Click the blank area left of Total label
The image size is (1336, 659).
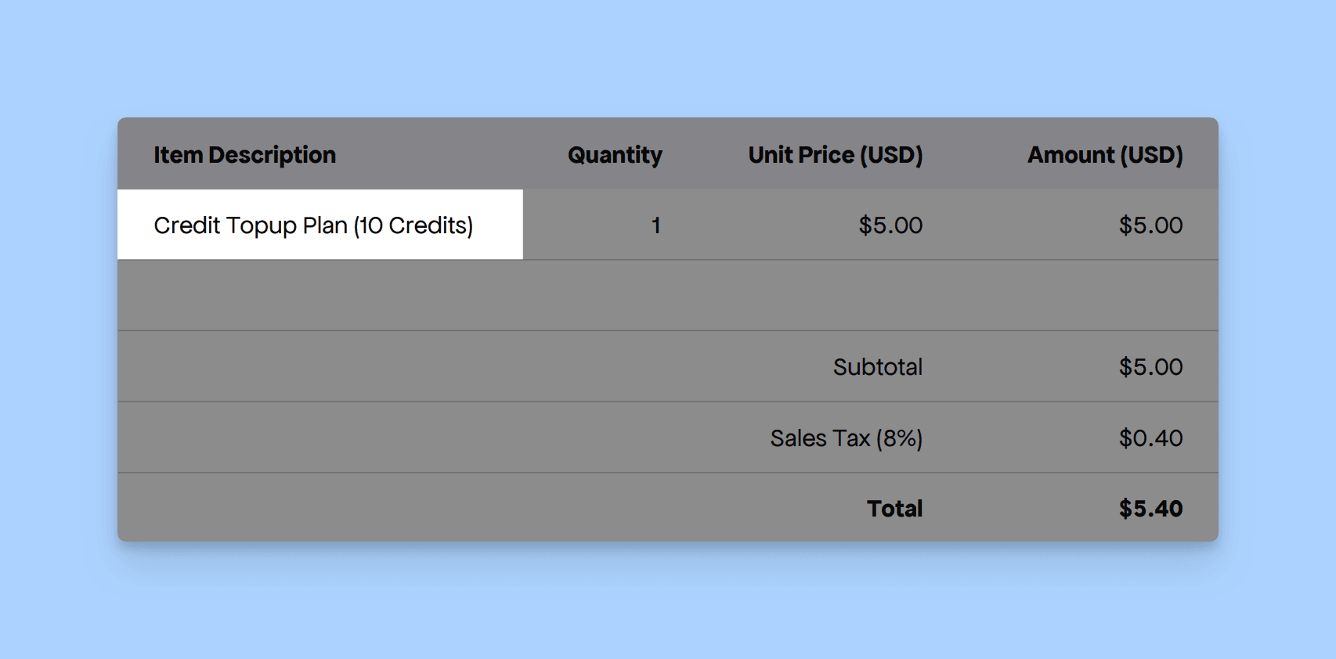tap(392, 509)
